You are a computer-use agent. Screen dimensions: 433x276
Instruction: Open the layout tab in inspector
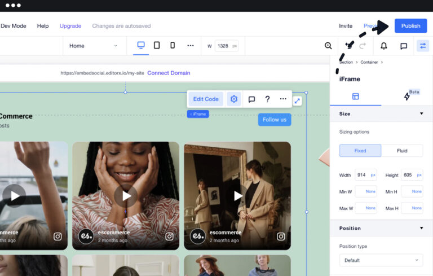click(355, 97)
